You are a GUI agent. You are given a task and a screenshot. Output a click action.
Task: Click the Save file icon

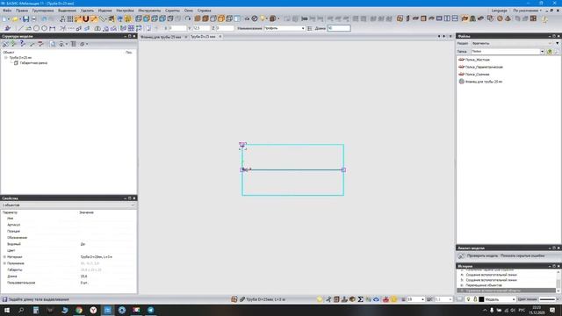coord(25,19)
